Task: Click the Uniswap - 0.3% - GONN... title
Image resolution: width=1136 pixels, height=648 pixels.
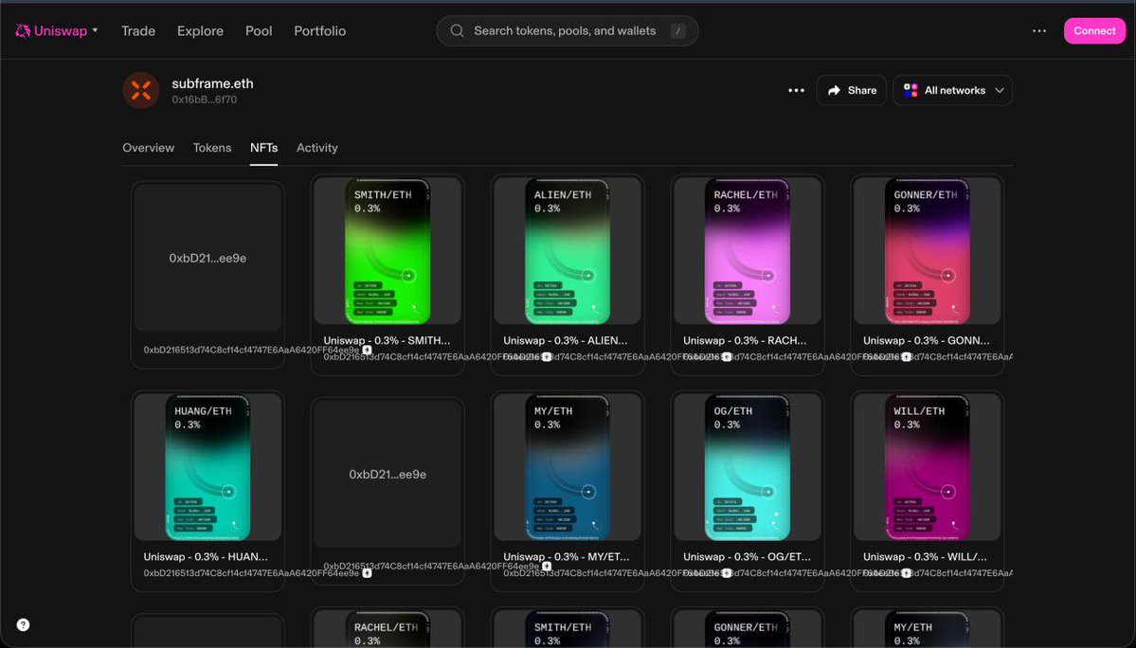Action: (x=926, y=340)
